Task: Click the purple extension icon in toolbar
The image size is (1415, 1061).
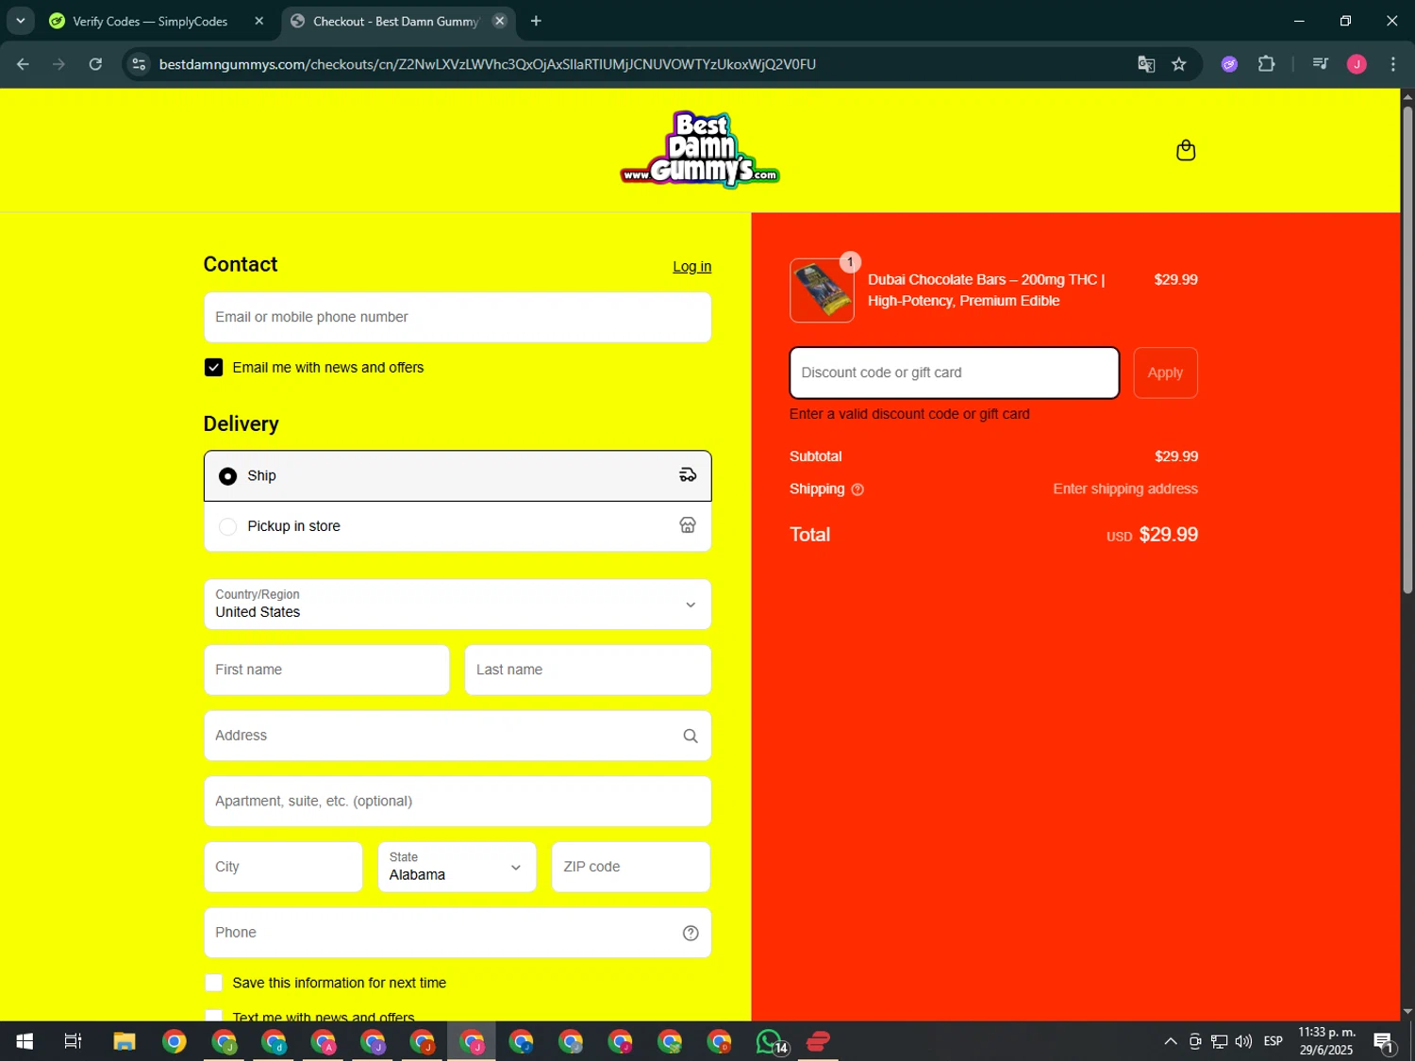Action: click(1229, 64)
